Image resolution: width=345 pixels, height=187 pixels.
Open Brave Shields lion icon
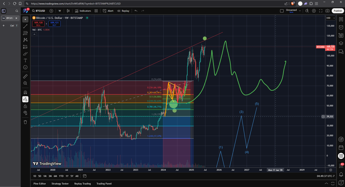pos(293,3)
